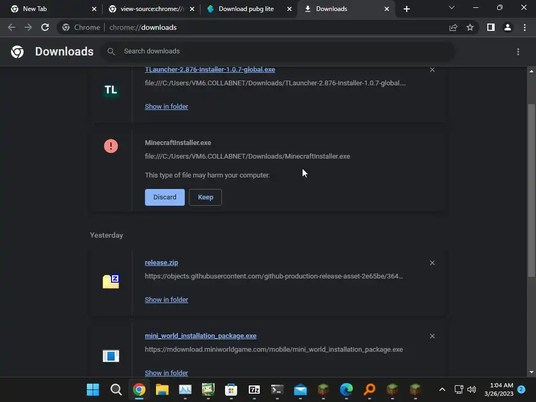Switch to the view-source:chrome tab
This screenshot has height=402, width=536.
[151, 9]
